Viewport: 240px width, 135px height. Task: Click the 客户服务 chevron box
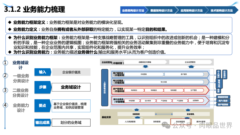point(184,74)
